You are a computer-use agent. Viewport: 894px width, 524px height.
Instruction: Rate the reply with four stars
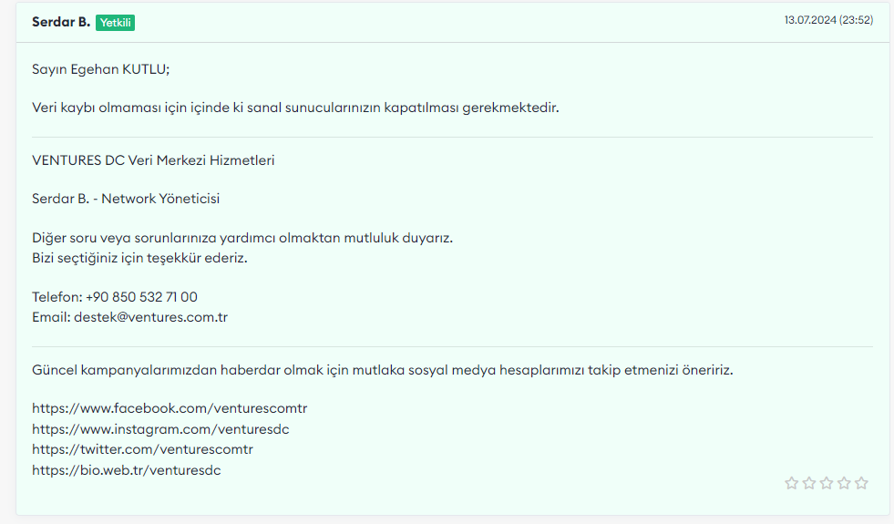pyautogui.click(x=844, y=484)
